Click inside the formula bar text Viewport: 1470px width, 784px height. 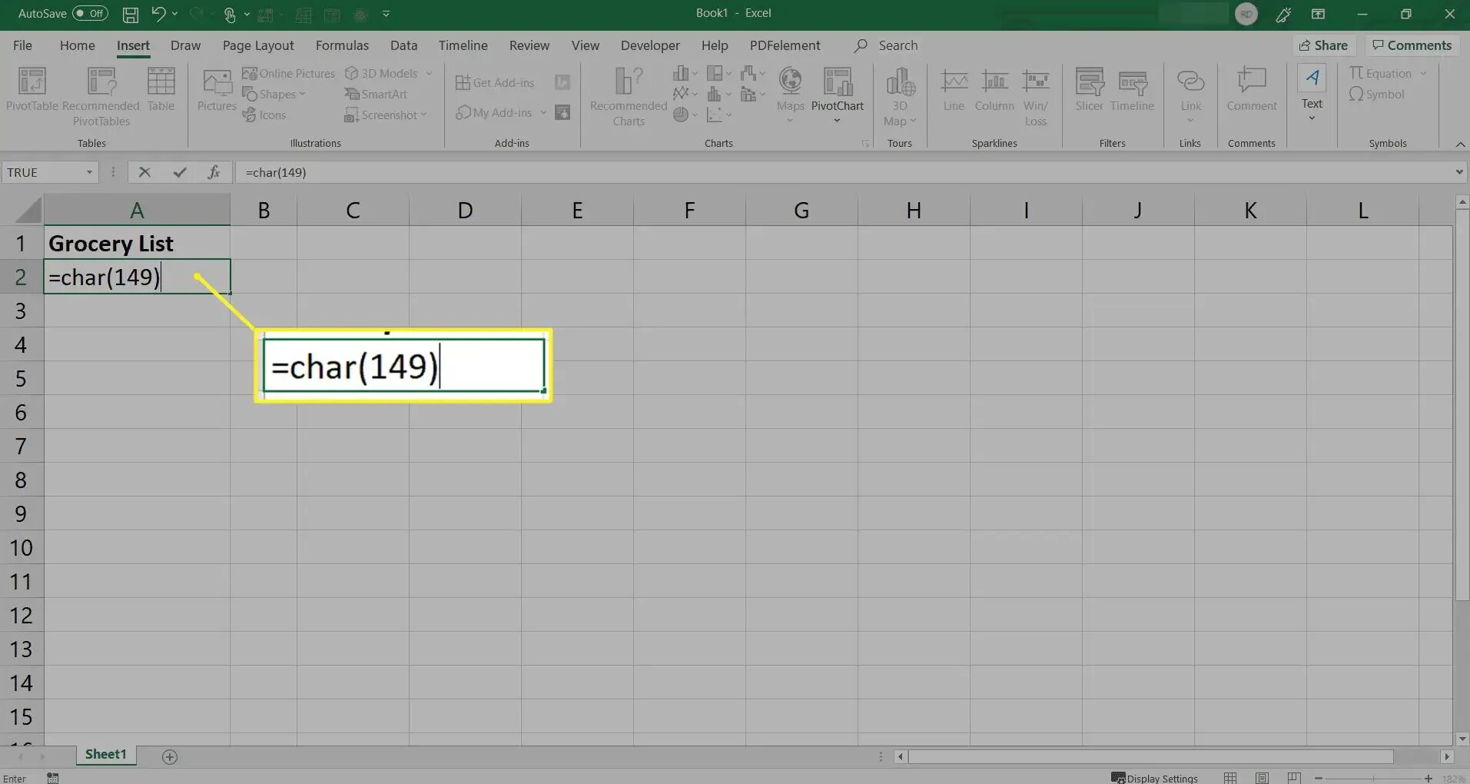tap(276, 172)
